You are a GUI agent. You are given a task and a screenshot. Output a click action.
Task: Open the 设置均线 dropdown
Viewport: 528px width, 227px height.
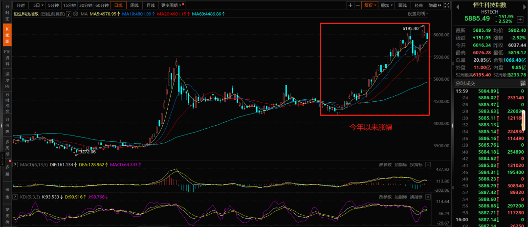[x=418, y=14]
